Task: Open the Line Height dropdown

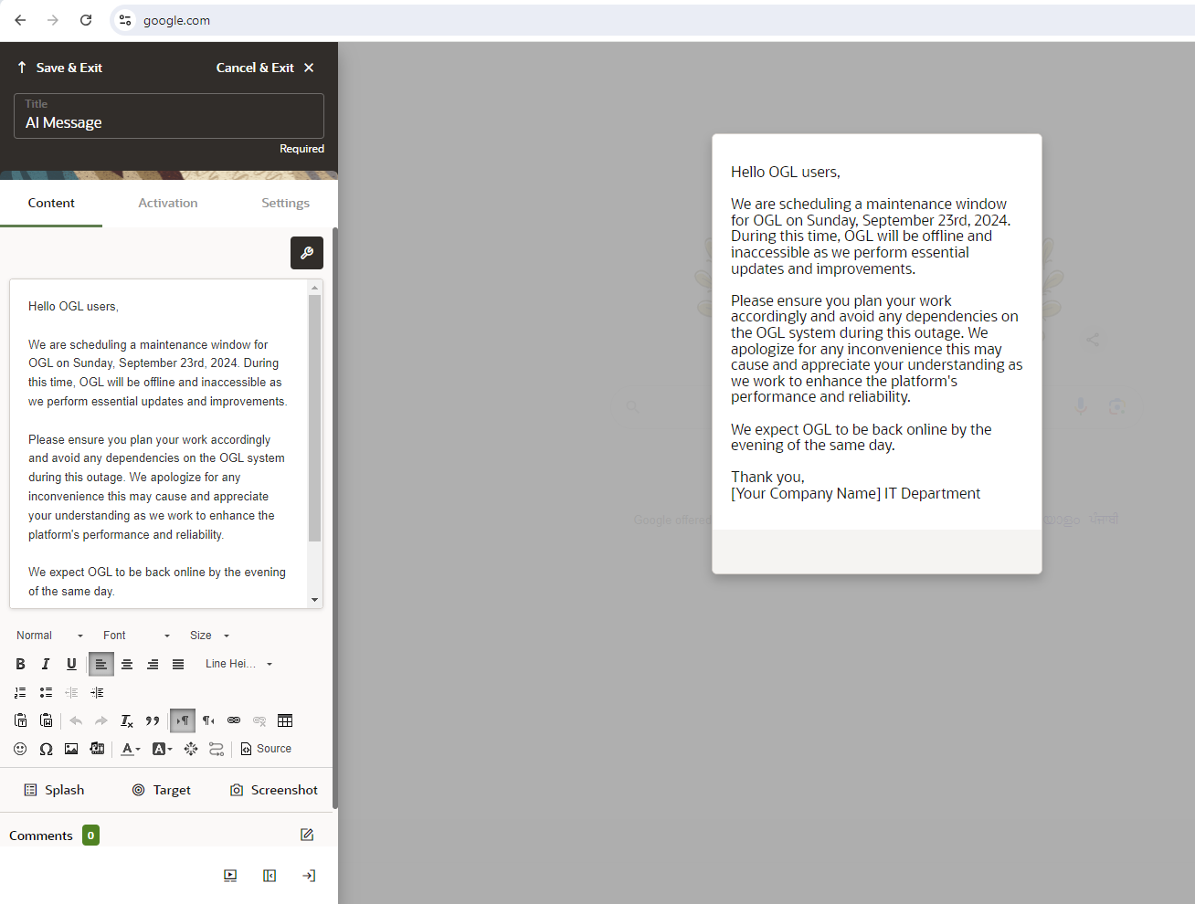Action: (238, 664)
